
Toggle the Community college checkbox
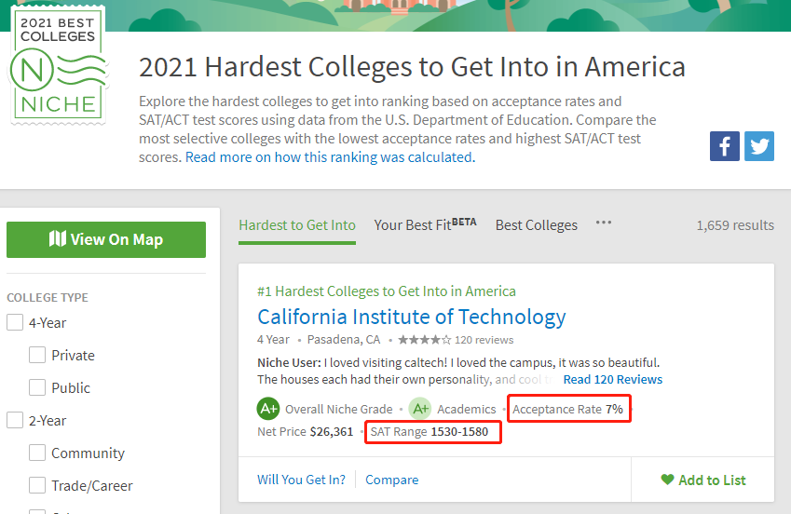37,453
